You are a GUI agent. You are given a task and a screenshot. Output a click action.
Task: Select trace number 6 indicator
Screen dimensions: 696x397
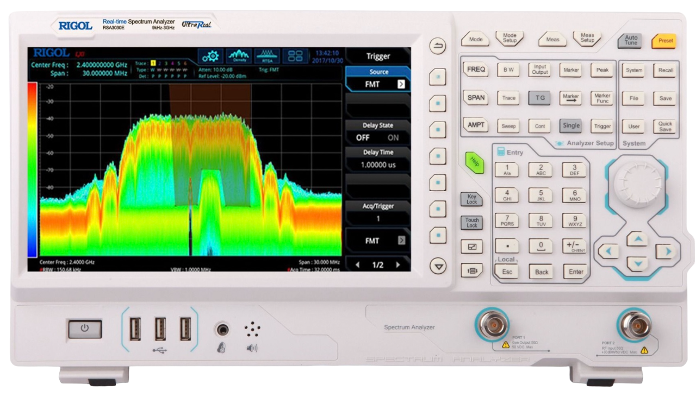(x=185, y=64)
